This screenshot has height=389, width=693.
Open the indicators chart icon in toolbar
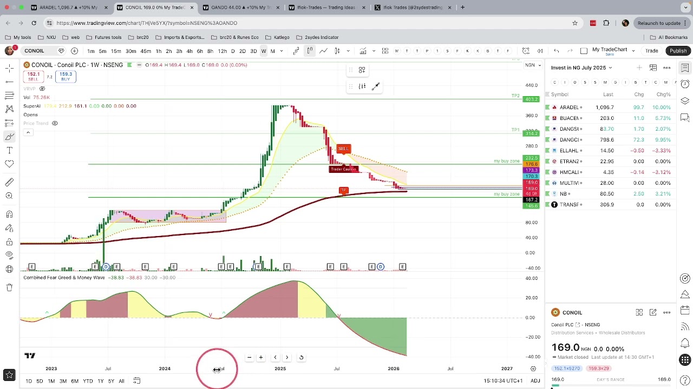[x=363, y=51]
